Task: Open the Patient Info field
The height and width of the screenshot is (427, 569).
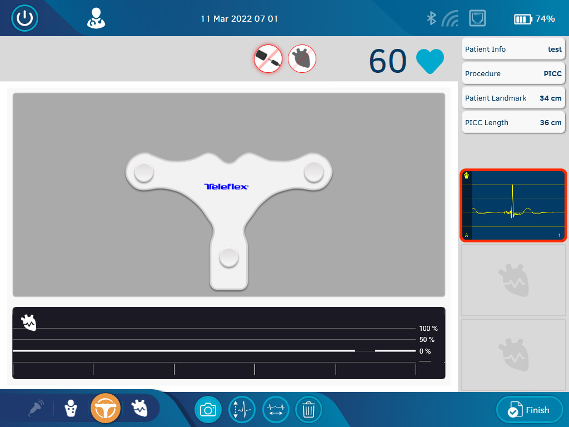Action: (513, 49)
